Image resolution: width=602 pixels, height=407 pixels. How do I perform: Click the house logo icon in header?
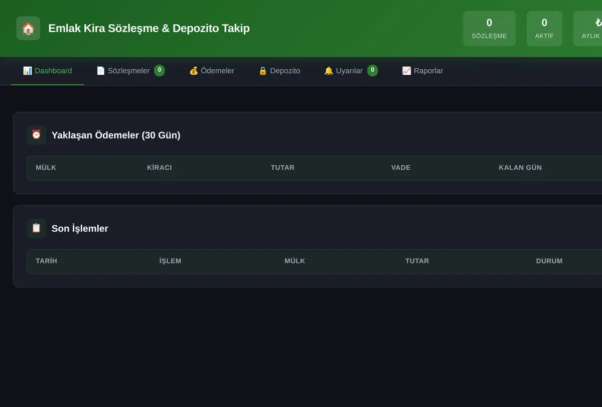click(x=28, y=28)
